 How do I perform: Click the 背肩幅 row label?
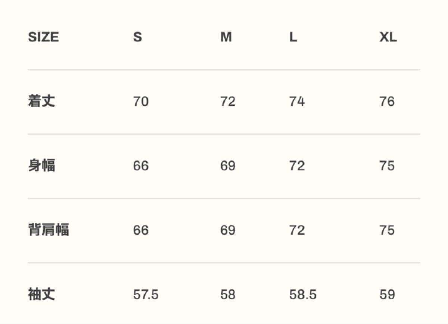(49, 230)
